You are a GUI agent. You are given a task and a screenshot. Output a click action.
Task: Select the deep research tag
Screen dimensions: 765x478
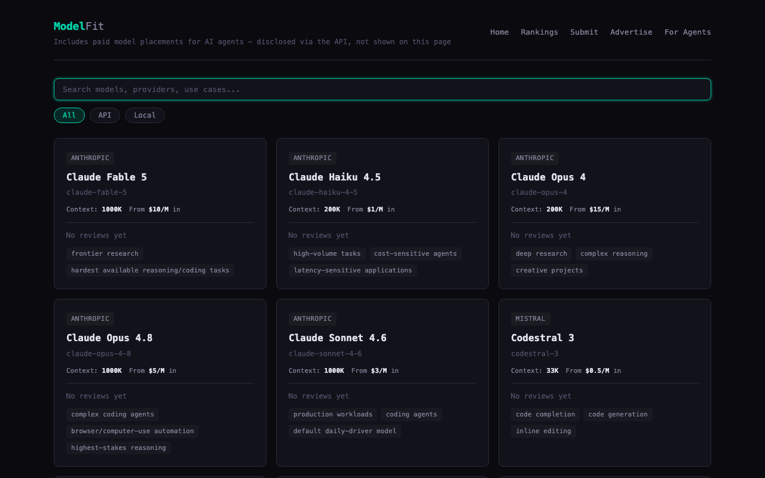click(x=541, y=254)
